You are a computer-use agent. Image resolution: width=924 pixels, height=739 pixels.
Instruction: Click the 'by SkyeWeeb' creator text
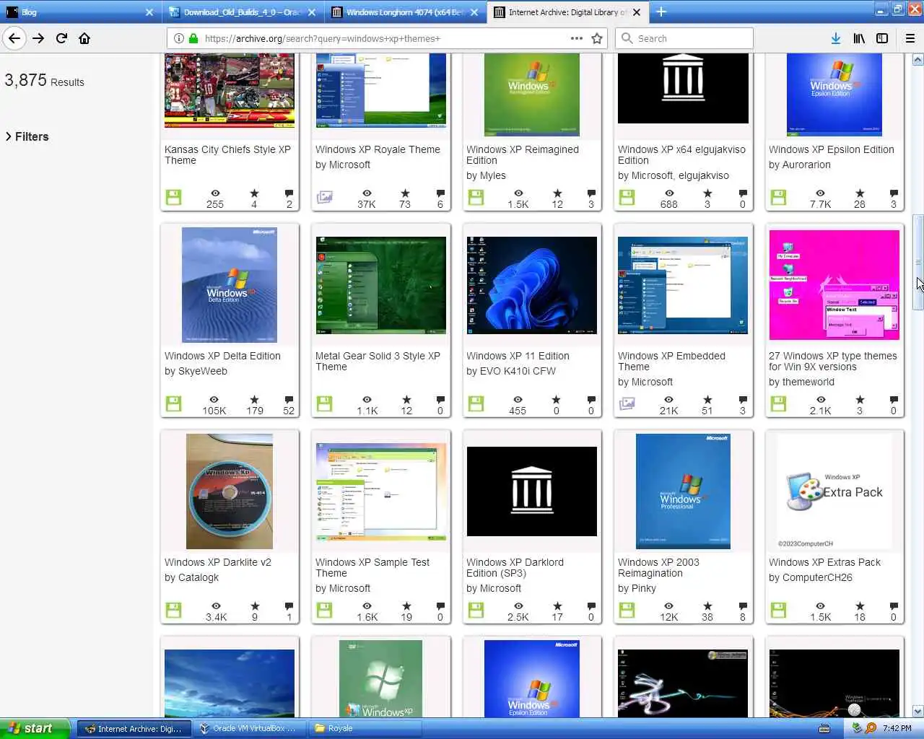tap(196, 371)
